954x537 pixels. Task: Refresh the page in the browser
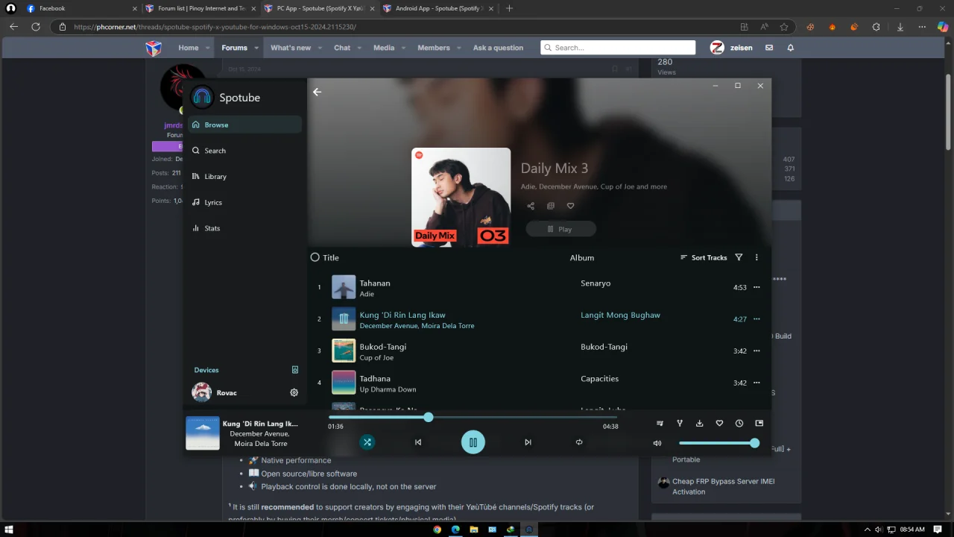coord(35,27)
